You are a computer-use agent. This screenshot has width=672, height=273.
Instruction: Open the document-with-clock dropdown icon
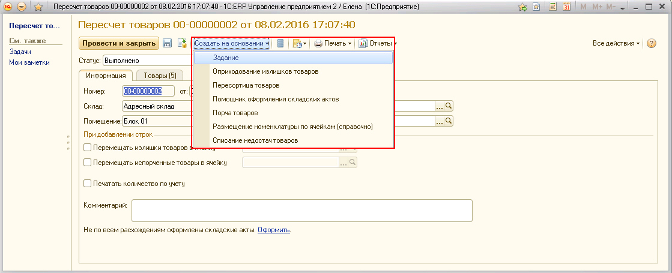coord(300,43)
